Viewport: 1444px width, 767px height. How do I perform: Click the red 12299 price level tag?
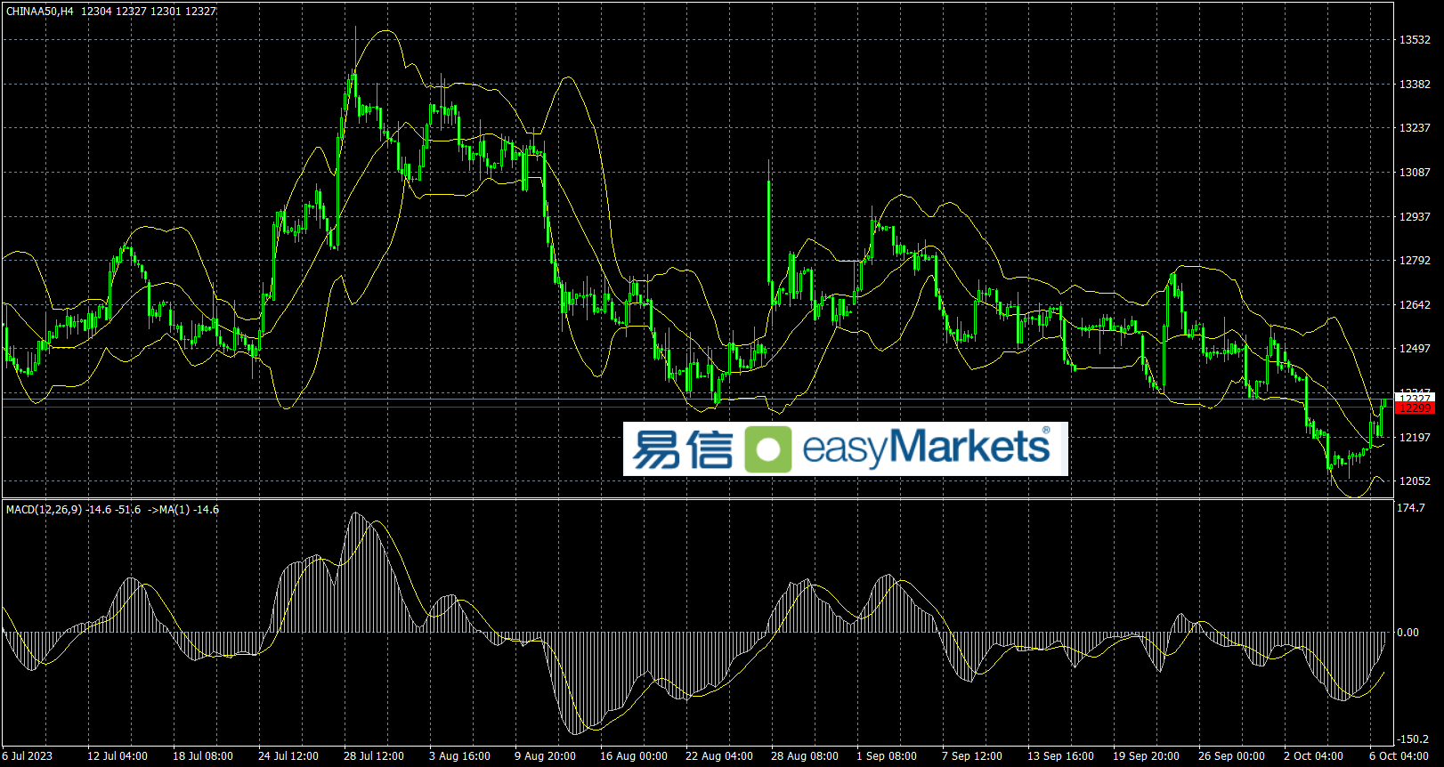pos(1415,408)
